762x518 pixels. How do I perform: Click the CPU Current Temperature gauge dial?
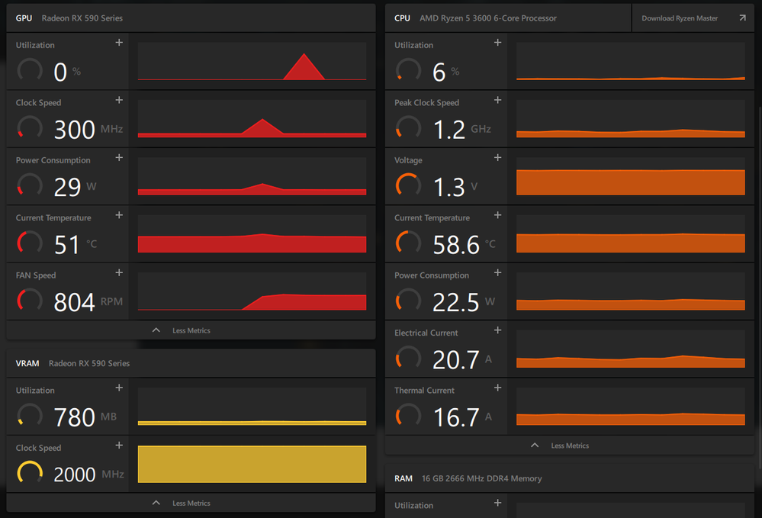(x=408, y=243)
